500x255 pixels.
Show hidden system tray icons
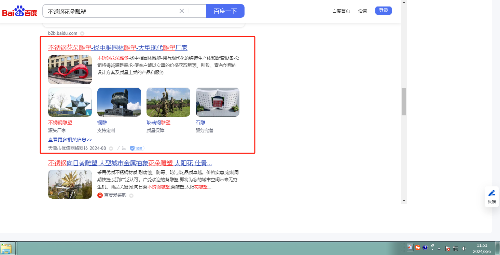(x=439, y=249)
